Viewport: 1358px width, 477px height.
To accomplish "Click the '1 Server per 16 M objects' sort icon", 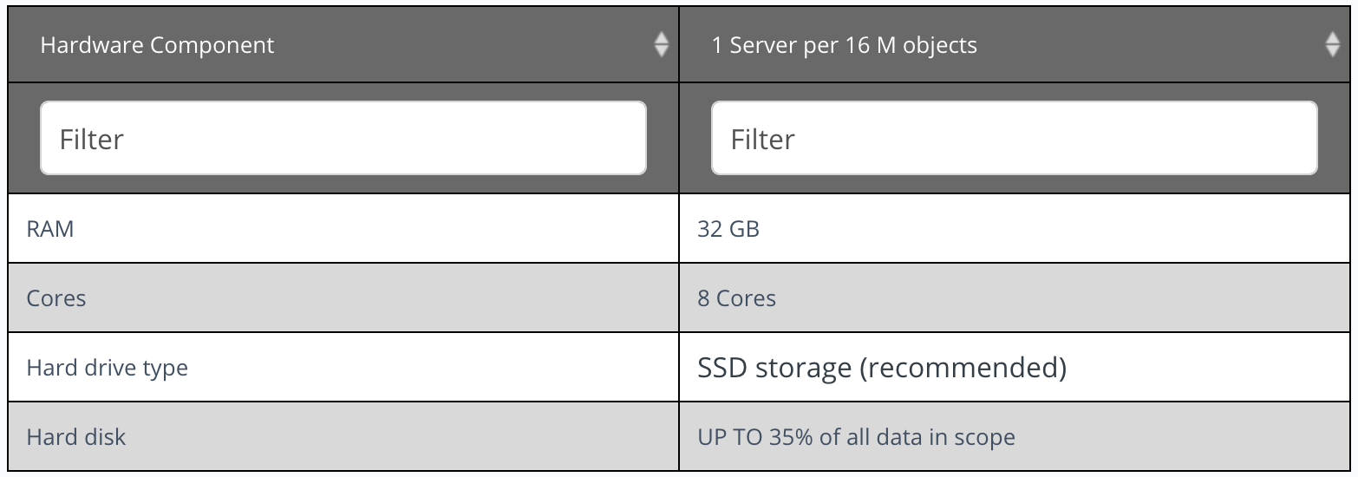I will click(1333, 44).
